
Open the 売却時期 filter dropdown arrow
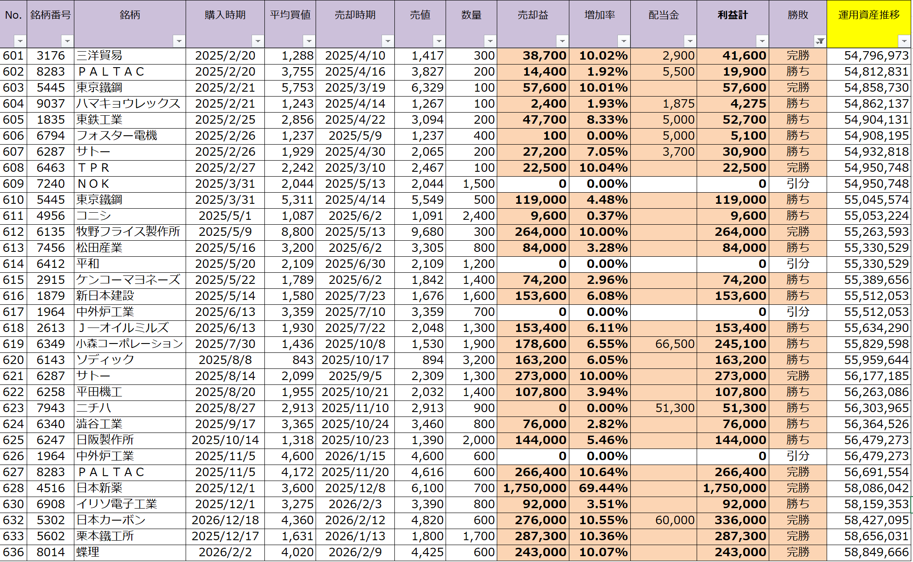(x=388, y=41)
